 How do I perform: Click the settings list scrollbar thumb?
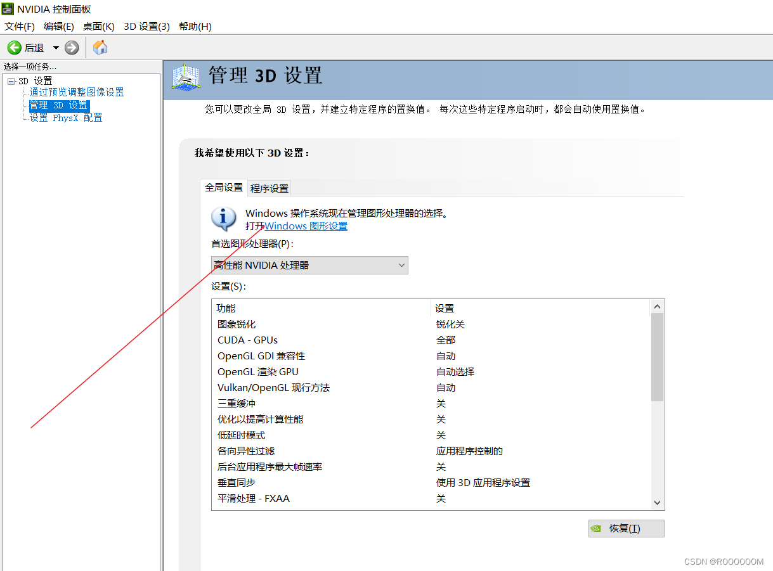(657, 357)
